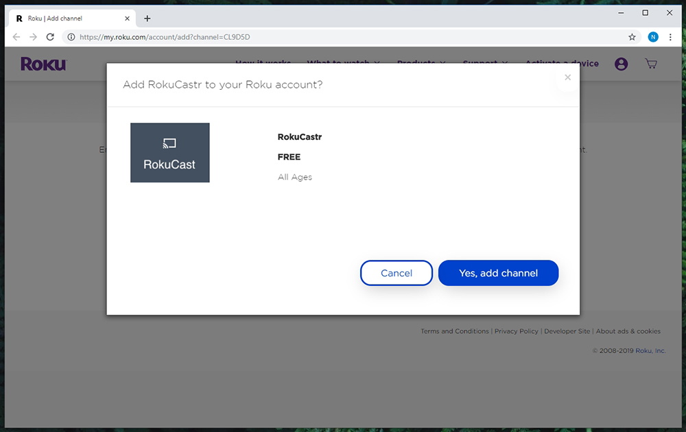Reload the Roku page
The width and height of the screenshot is (686, 432).
pyautogui.click(x=50, y=37)
